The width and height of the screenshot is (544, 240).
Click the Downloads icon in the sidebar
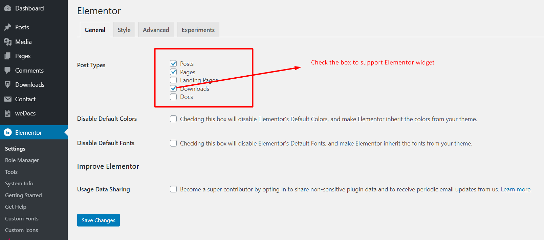click(7, 84)
